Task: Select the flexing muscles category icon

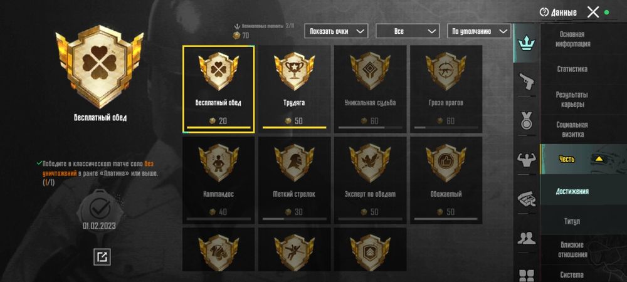Action: coord(527,159)
